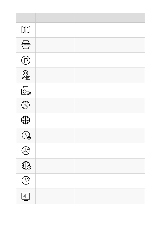Click the wide rightmost gray header cell

[x=109, y=18]
